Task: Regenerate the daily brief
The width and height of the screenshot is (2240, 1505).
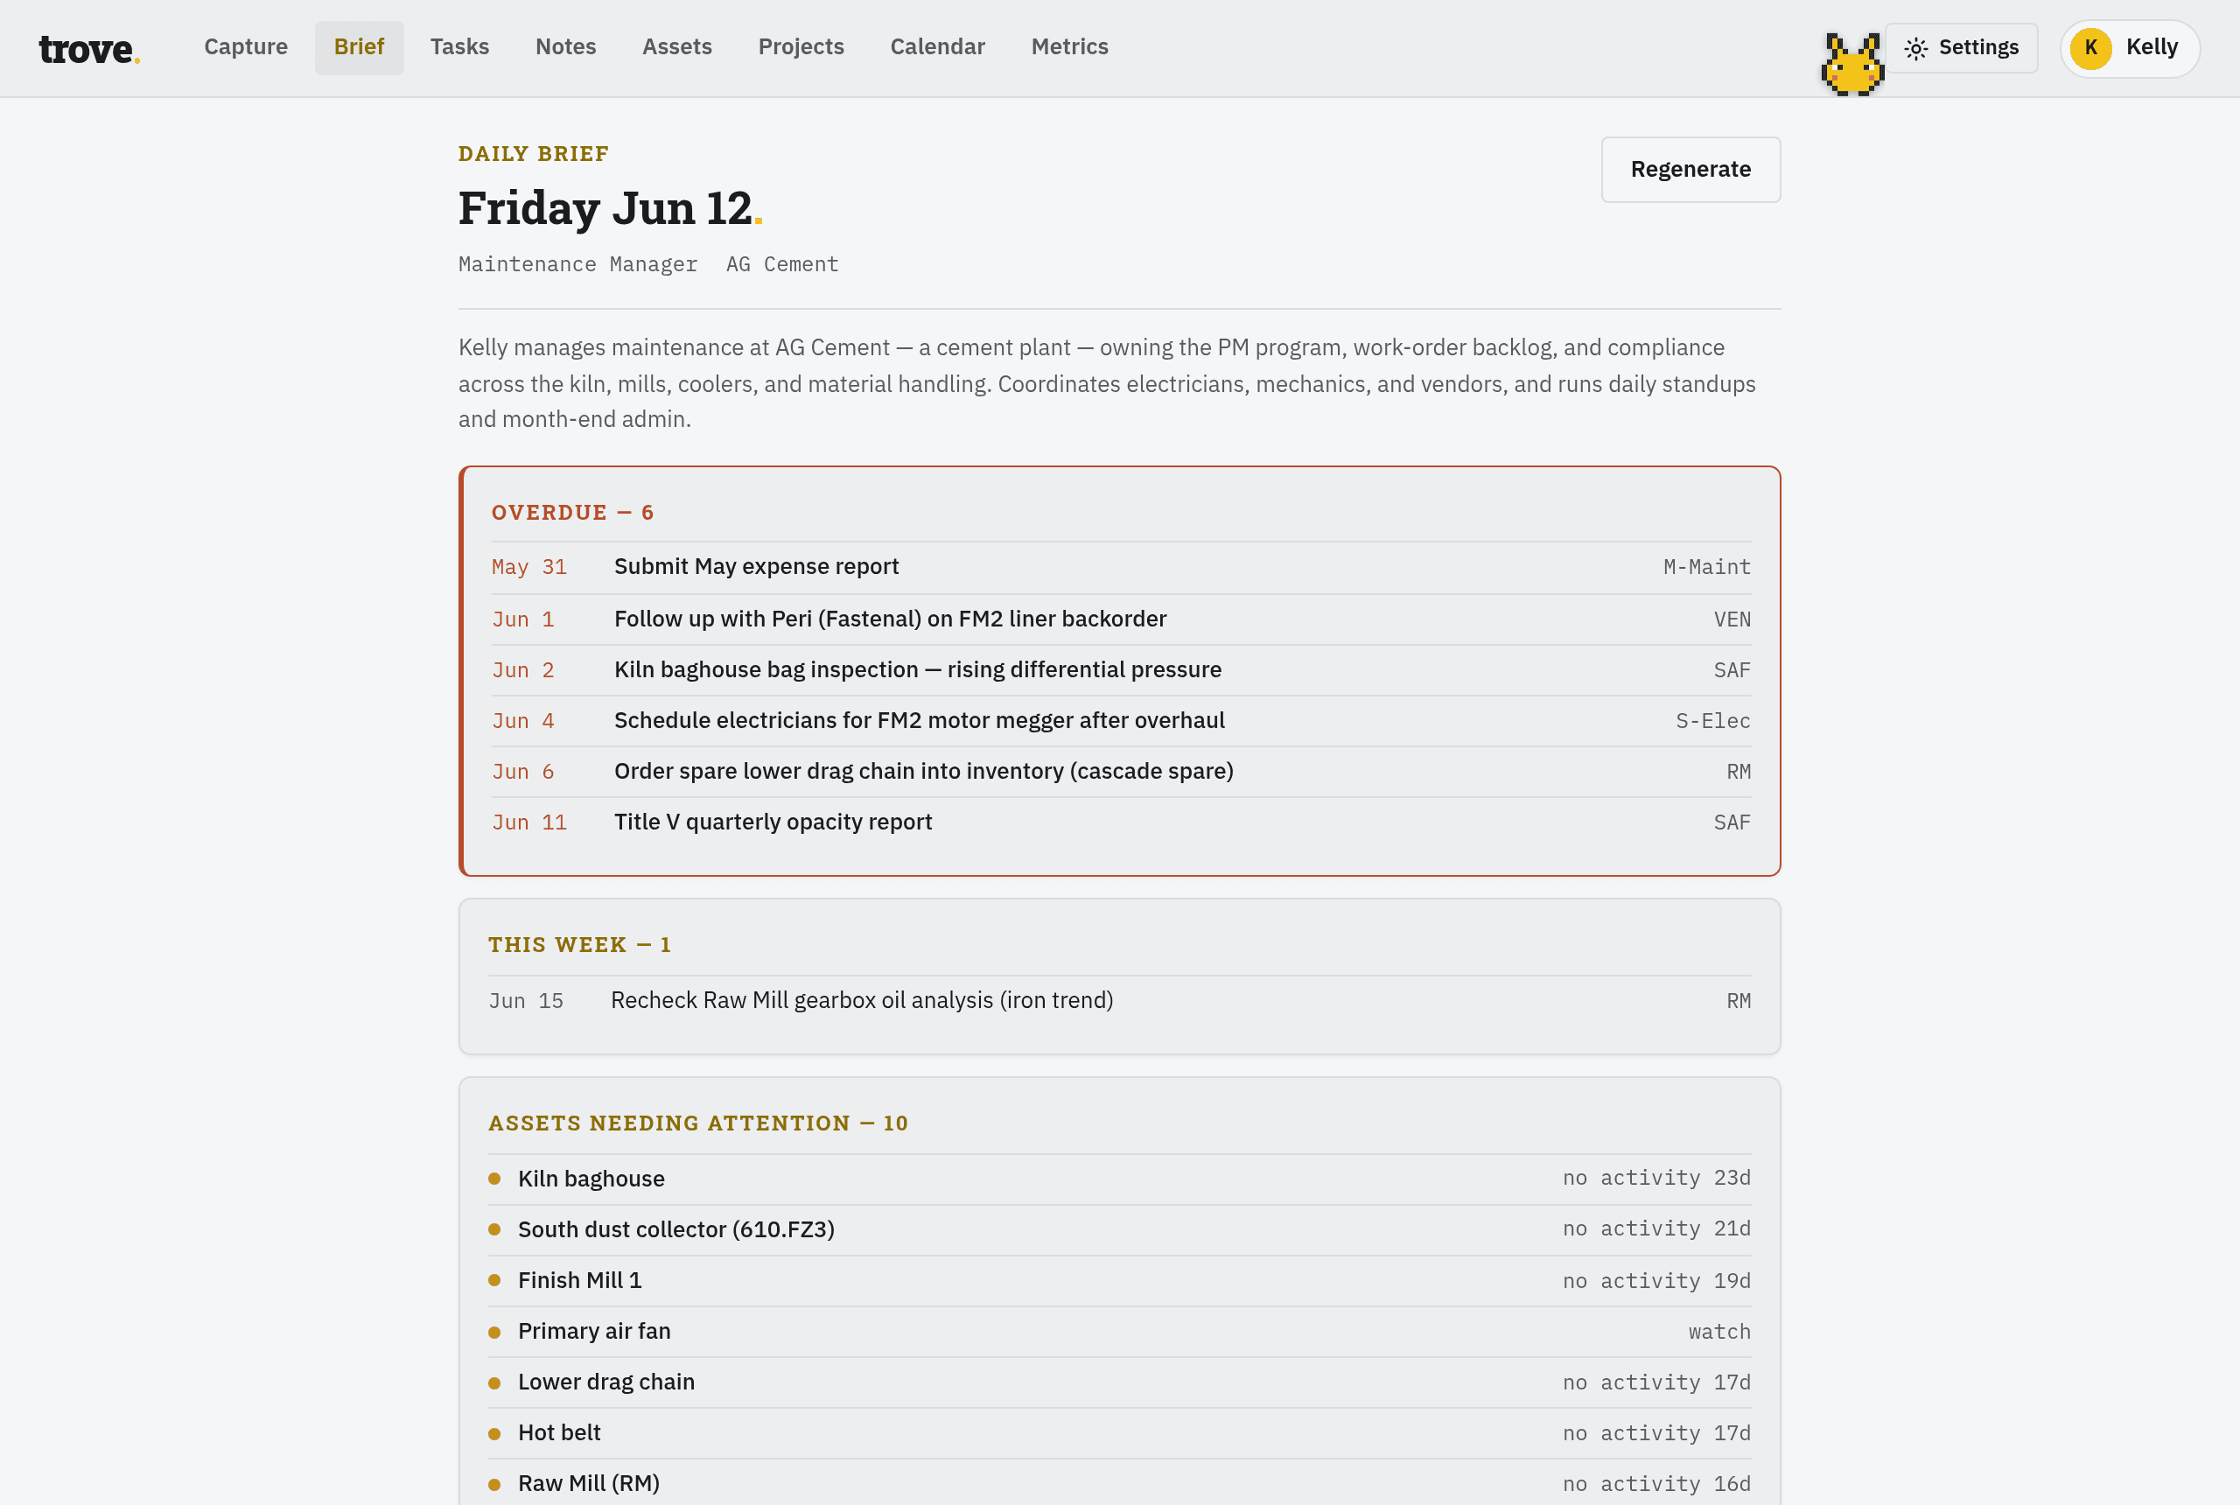Action: (1690, 170)
